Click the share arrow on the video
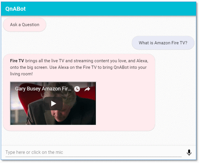Screen dimensions: 199x163 (x=87, y=89)
